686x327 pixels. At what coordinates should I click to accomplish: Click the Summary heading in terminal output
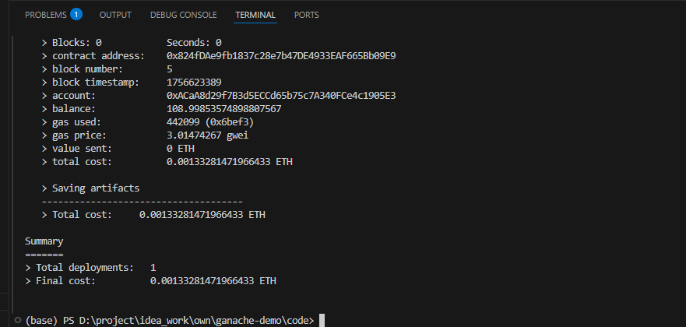click(x=44, y=241)
